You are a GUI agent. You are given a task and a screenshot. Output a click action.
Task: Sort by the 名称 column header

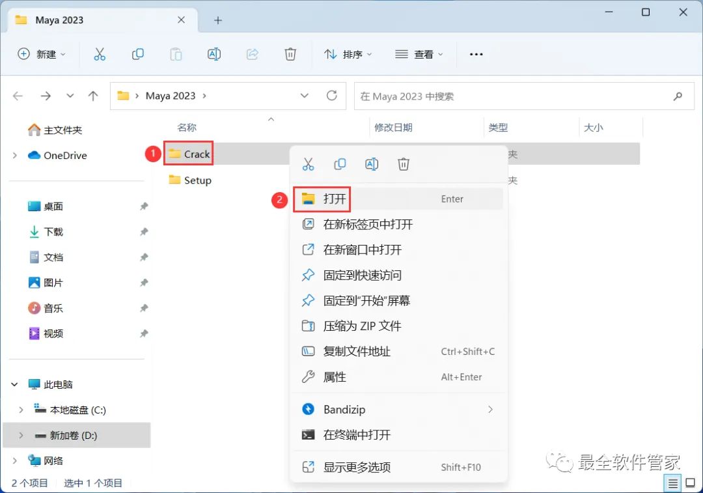tap(187, 128)
